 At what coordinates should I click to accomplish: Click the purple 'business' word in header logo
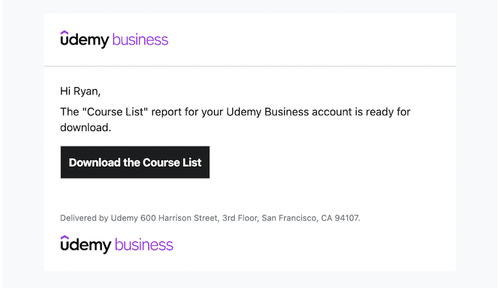[140, 41]
